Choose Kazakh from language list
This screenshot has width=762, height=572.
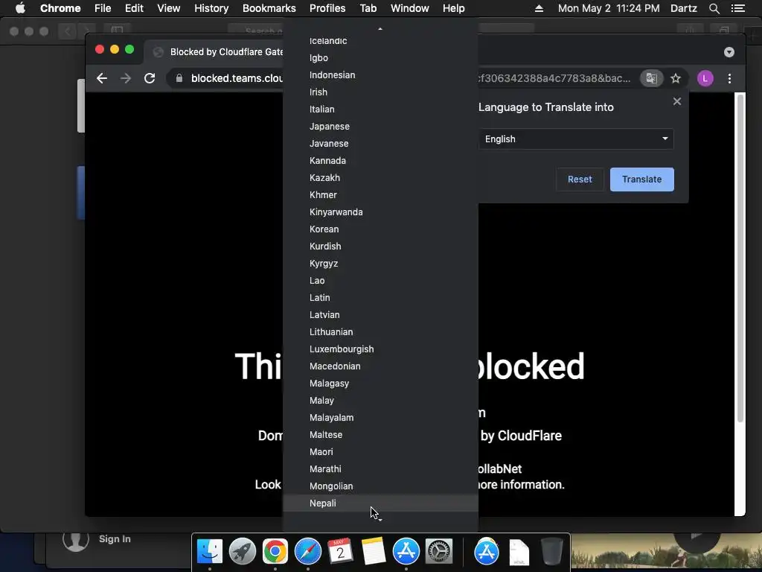coord(380,178)
